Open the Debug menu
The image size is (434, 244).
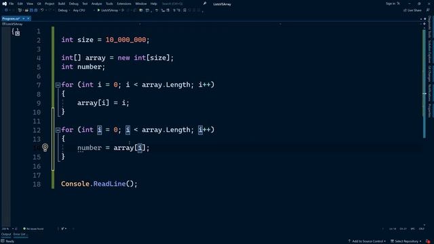74,4
